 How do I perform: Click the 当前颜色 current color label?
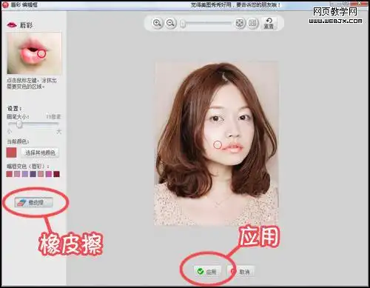[18, 141]
